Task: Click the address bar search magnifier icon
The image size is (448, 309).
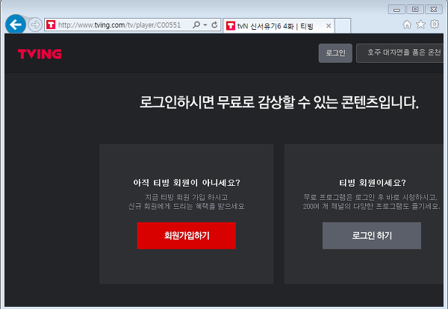Action: (196, 25)
